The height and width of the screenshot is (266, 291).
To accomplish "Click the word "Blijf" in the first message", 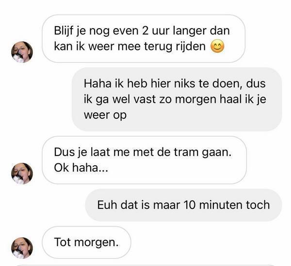I will (64, 31).
